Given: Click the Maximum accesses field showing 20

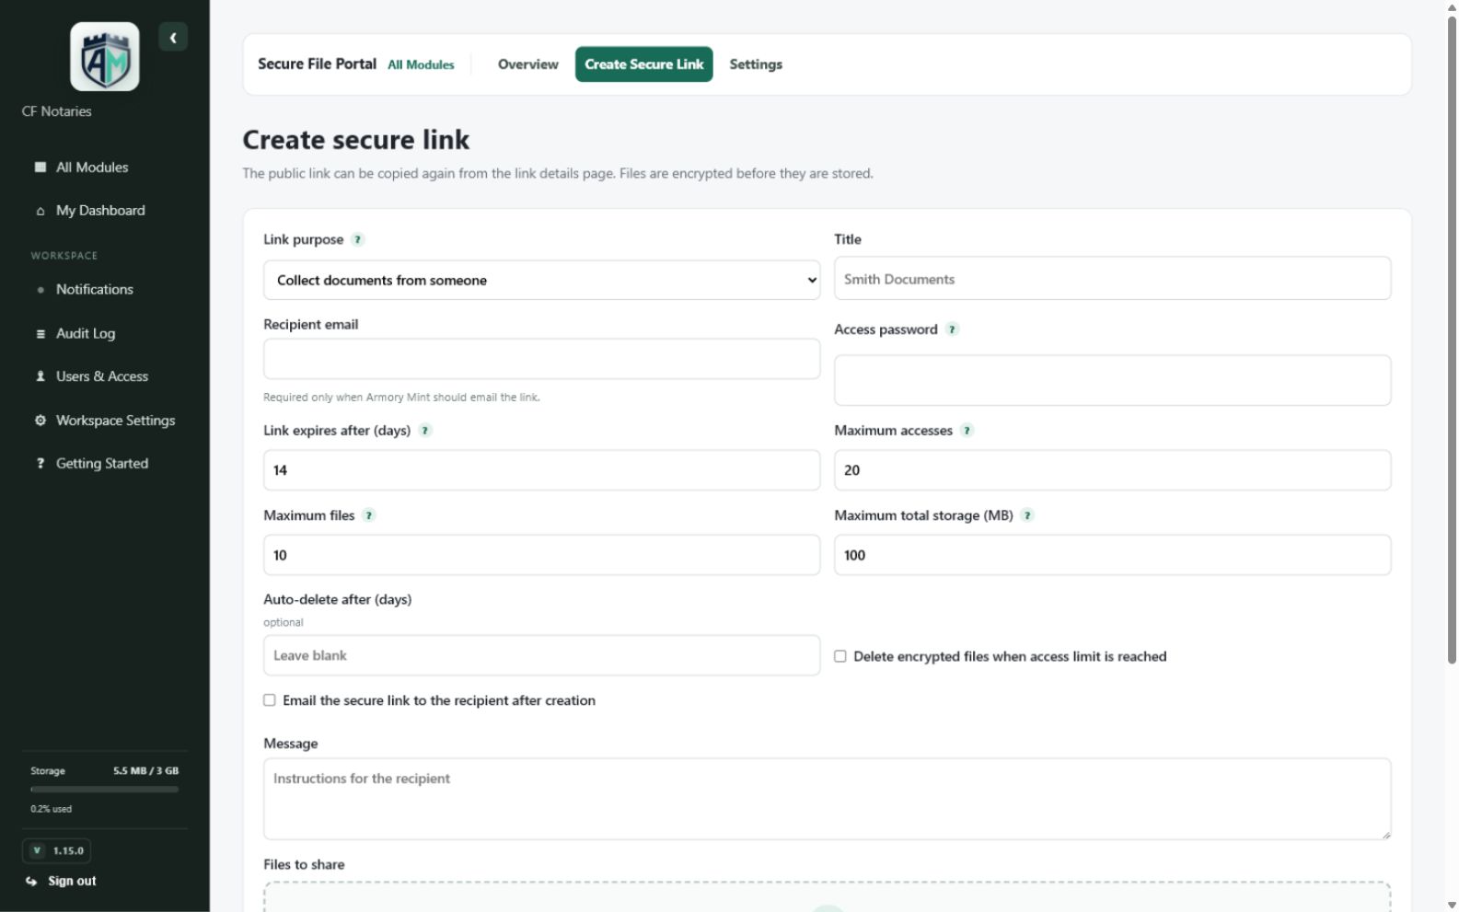Looking at the screenshot, I should tap(1112, 470).
